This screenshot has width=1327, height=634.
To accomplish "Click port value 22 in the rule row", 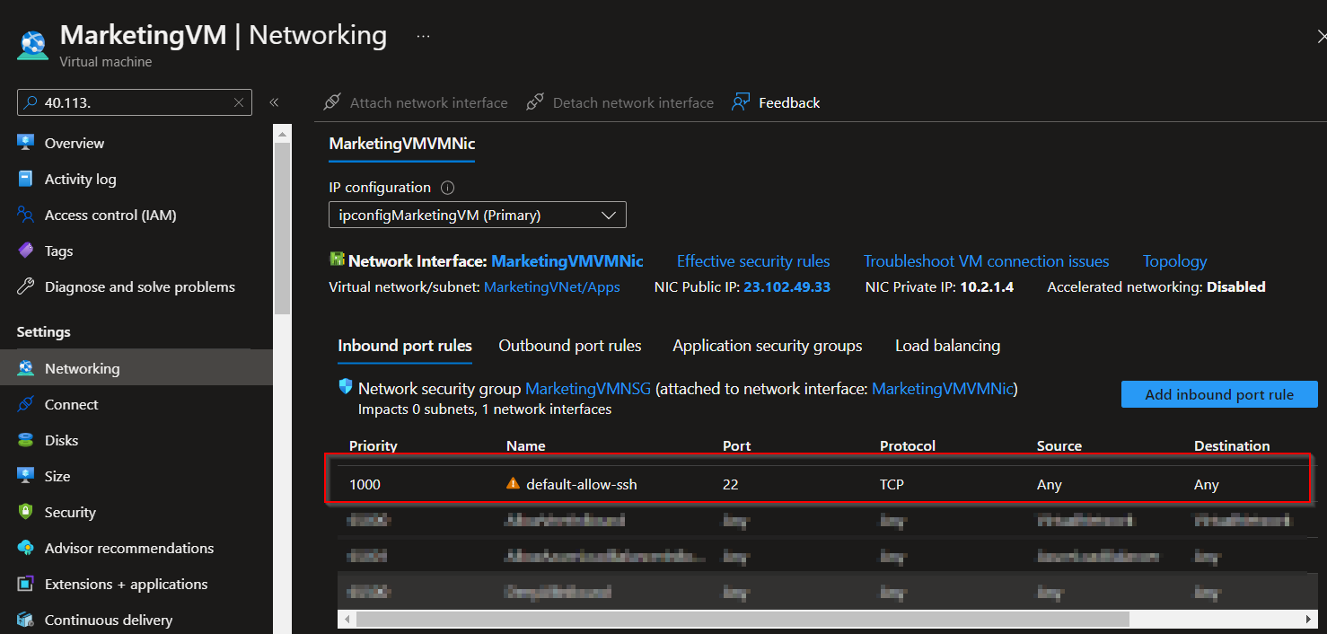I will point(730,484).
